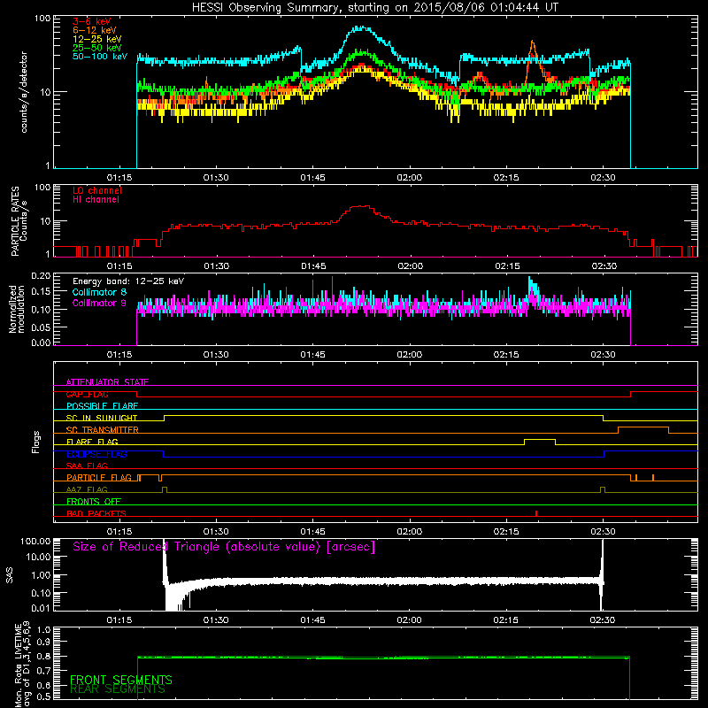Click the FRONTS_OFF flag label
This screenshot has width=708, height=708.
click(x=94, y=502)
